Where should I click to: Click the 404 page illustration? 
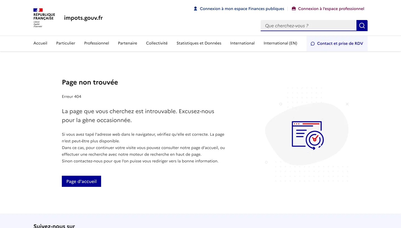tap(307, 135)
